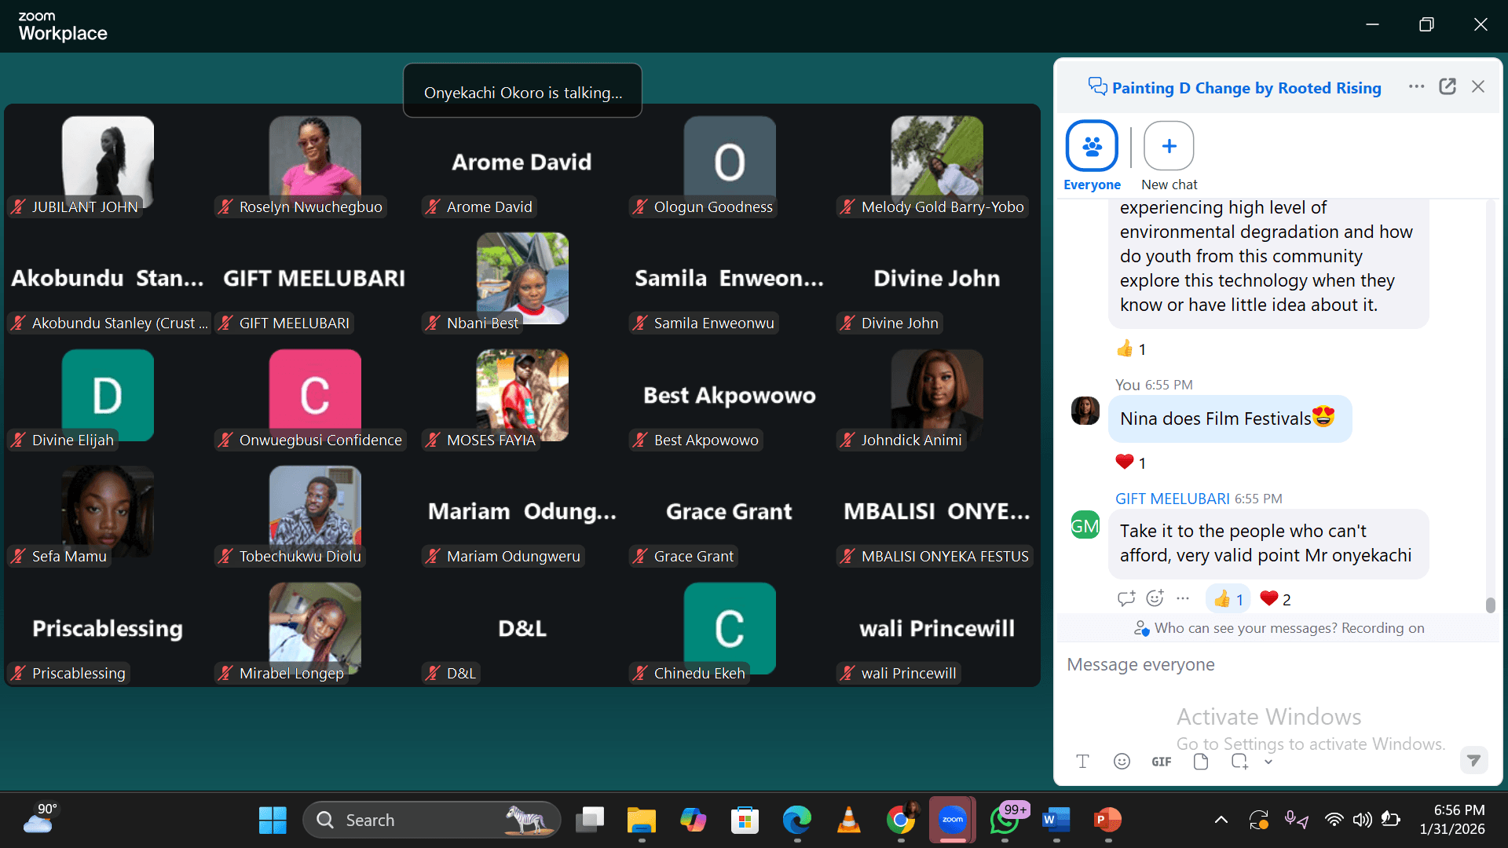1508x848 pixels.
Task: Open chat panel more options ellipsis
Action: click(1416, 87)
